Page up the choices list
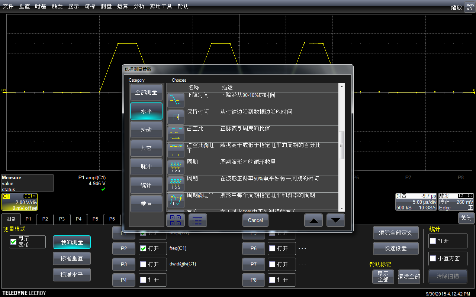Image resolution: width=476 pixels, height=297 pixels. (313, 220)
